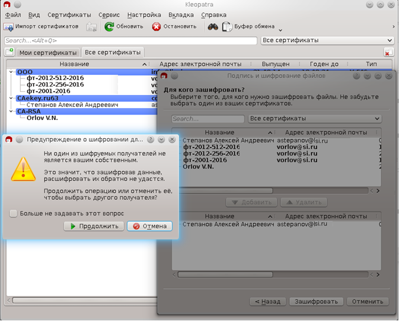
Task: Click the help button in the warning dialog titlebar
Action: (151, 139)
